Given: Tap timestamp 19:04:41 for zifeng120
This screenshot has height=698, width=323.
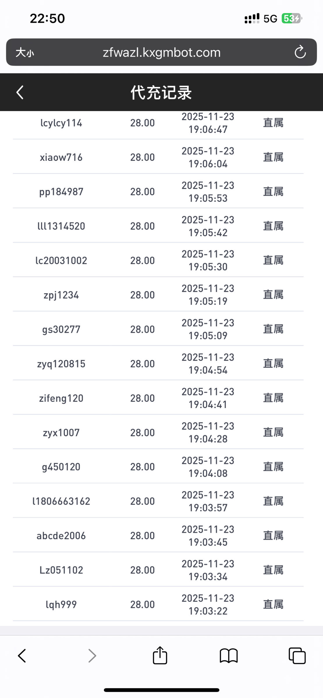Looking at the screenshot, I should pos(208,405).
